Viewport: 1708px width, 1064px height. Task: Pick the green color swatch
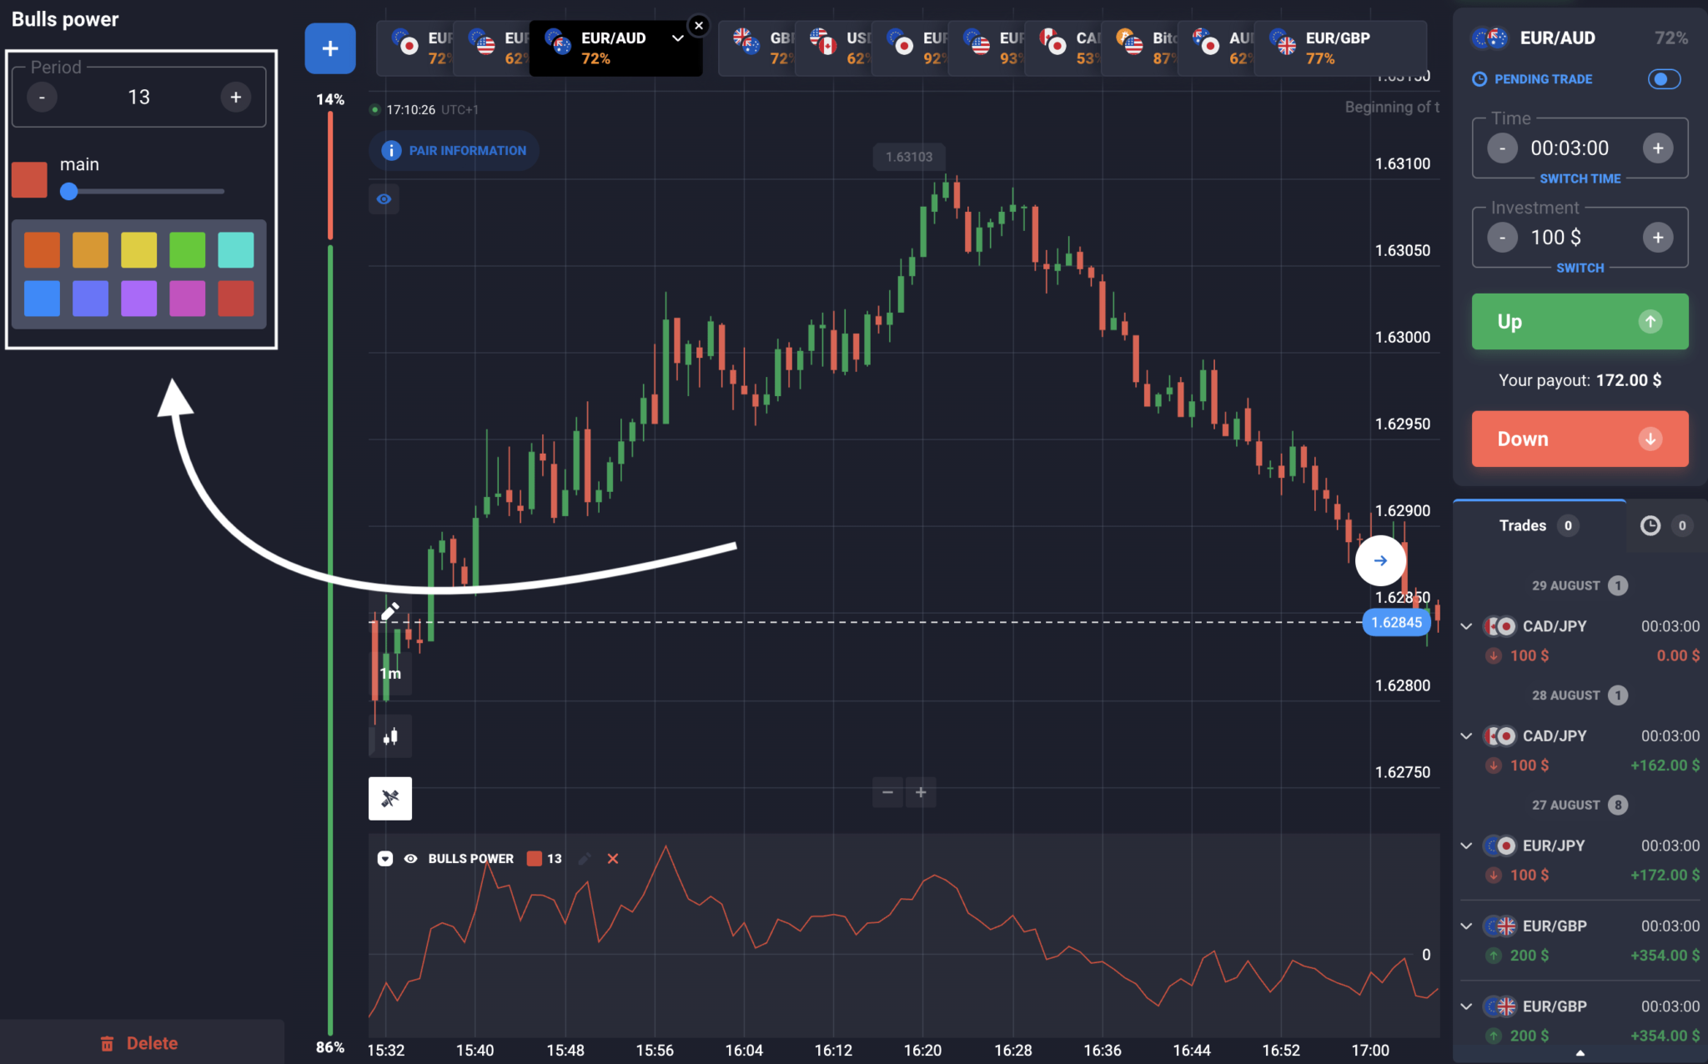pos(187,250)
